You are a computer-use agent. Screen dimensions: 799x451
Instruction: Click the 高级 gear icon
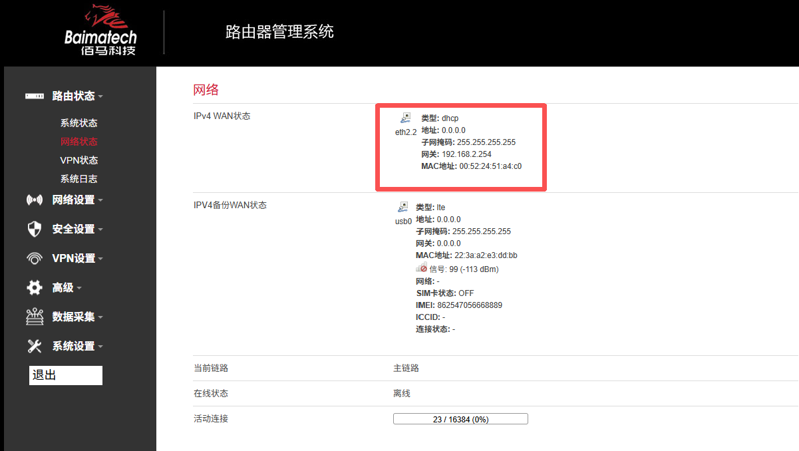[35, 287]
